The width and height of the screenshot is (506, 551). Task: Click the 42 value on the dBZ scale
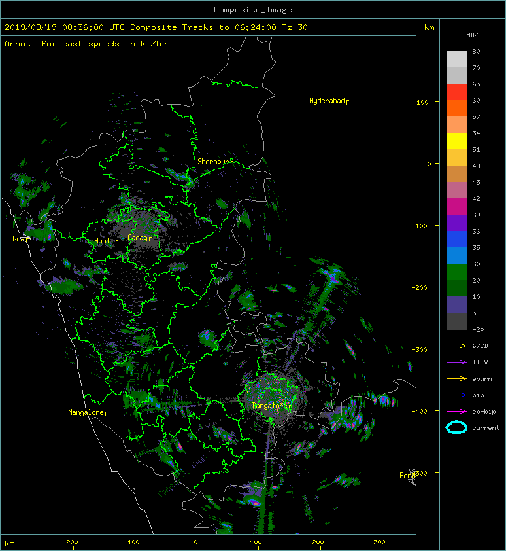476,198
